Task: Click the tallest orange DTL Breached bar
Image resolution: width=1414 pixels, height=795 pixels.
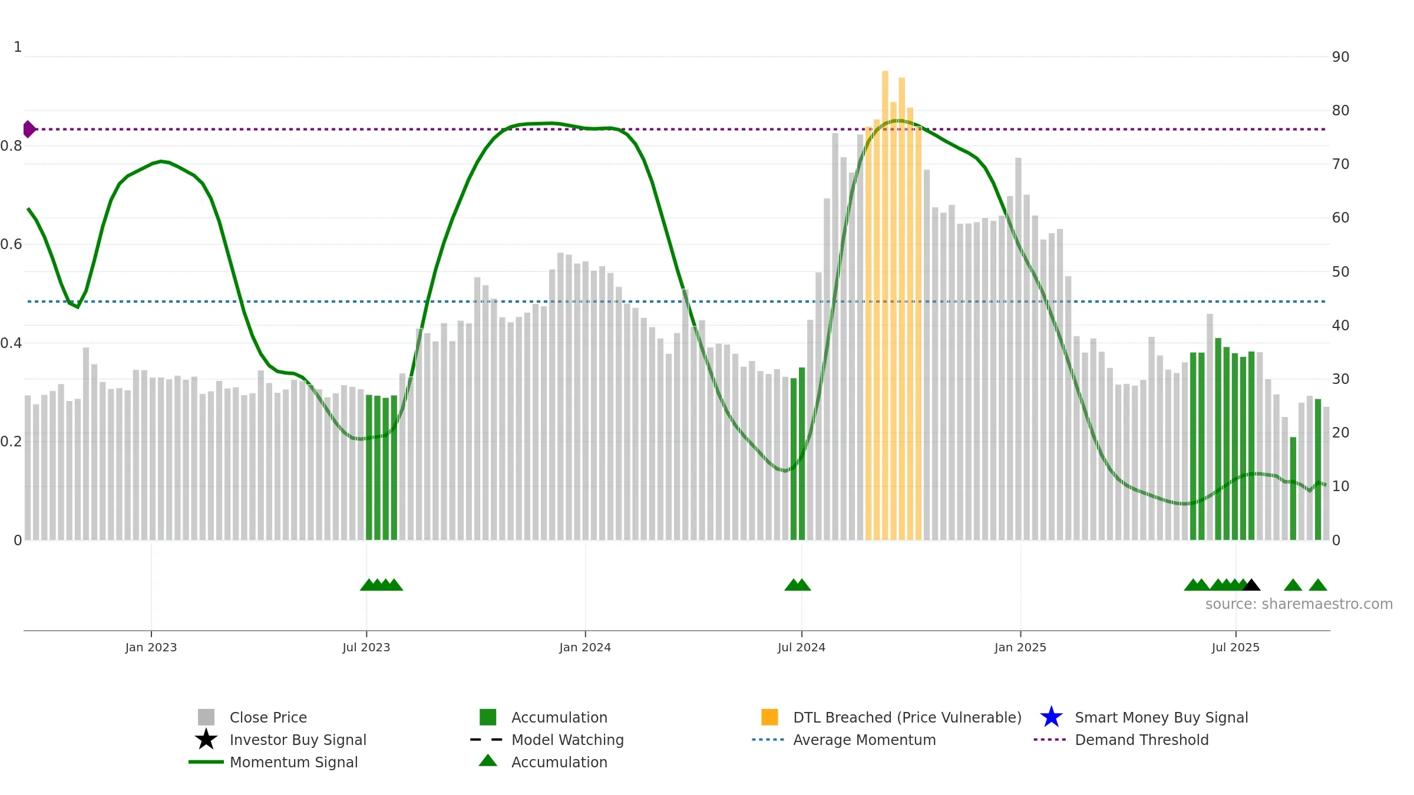Action: point(885,305)
